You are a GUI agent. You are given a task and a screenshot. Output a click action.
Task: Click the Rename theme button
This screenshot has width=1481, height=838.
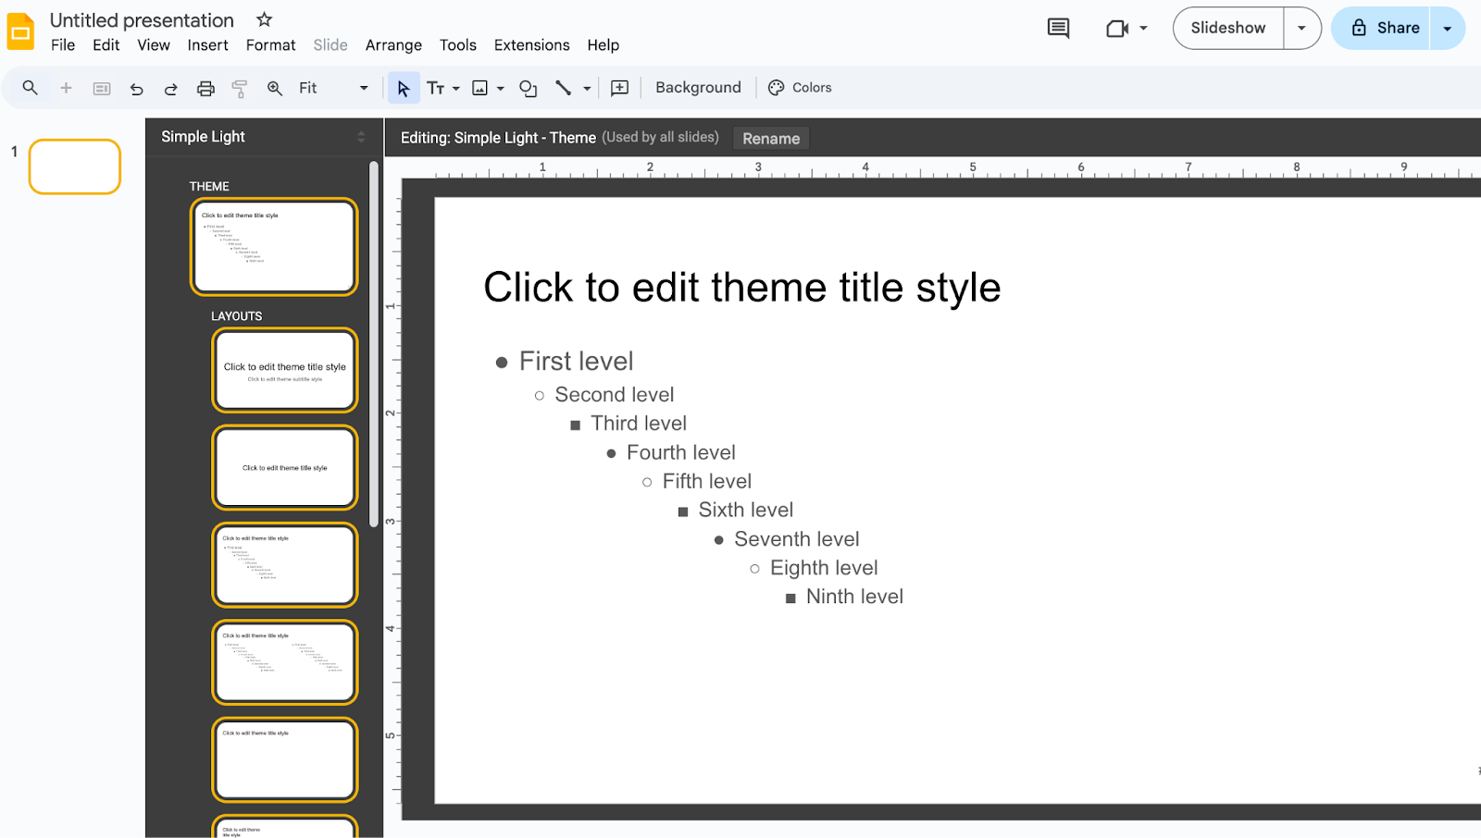[770, 138]
